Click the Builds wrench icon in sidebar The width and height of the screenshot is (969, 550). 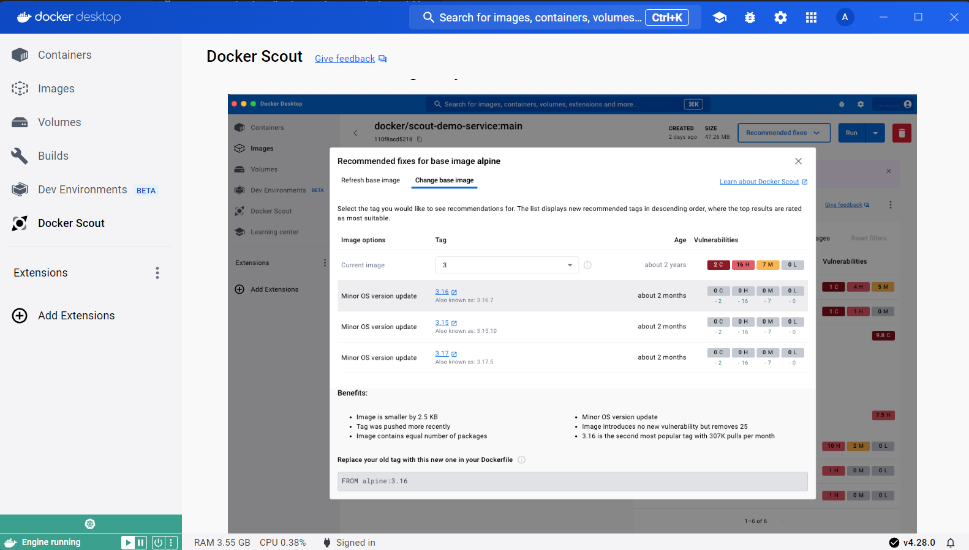(20, 156)
